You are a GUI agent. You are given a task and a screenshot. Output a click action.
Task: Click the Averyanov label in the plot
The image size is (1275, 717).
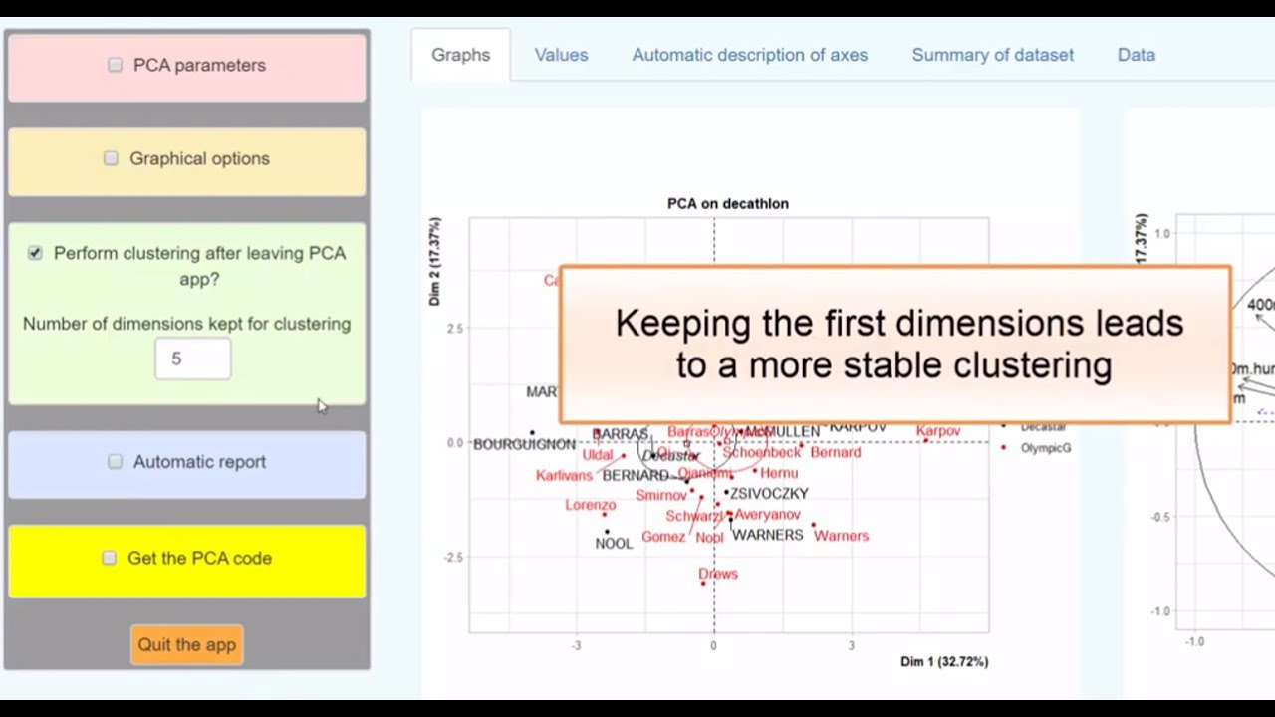(767, 515)
